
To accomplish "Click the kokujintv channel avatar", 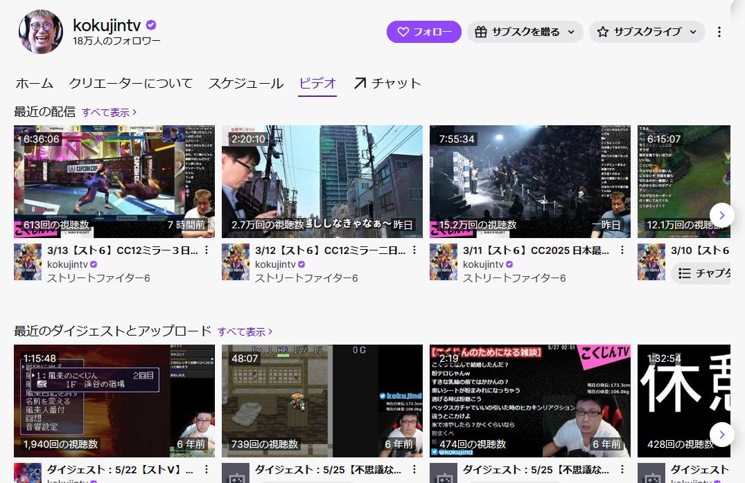I will pyautogui.click(x=41, y=33).
